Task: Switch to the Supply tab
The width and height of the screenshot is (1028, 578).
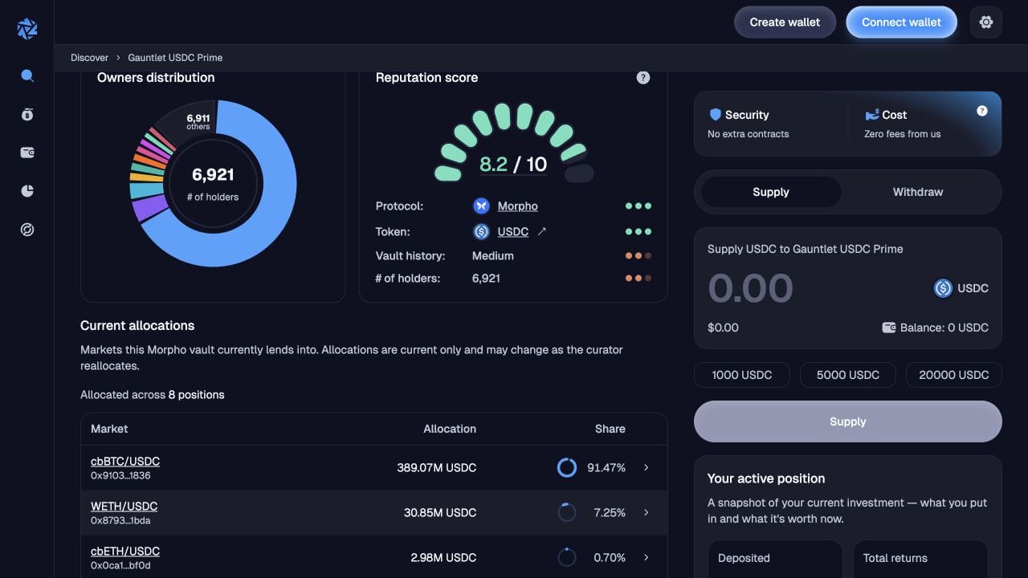Action: [771, 192]
